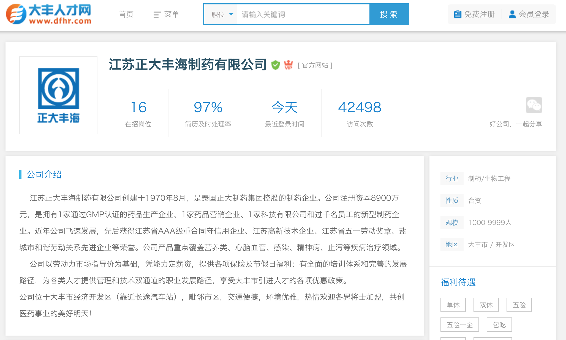The width and height of the screenshot is (566, 340).
Task: Select the 五险 benefit tag
Action: [519, 305]
